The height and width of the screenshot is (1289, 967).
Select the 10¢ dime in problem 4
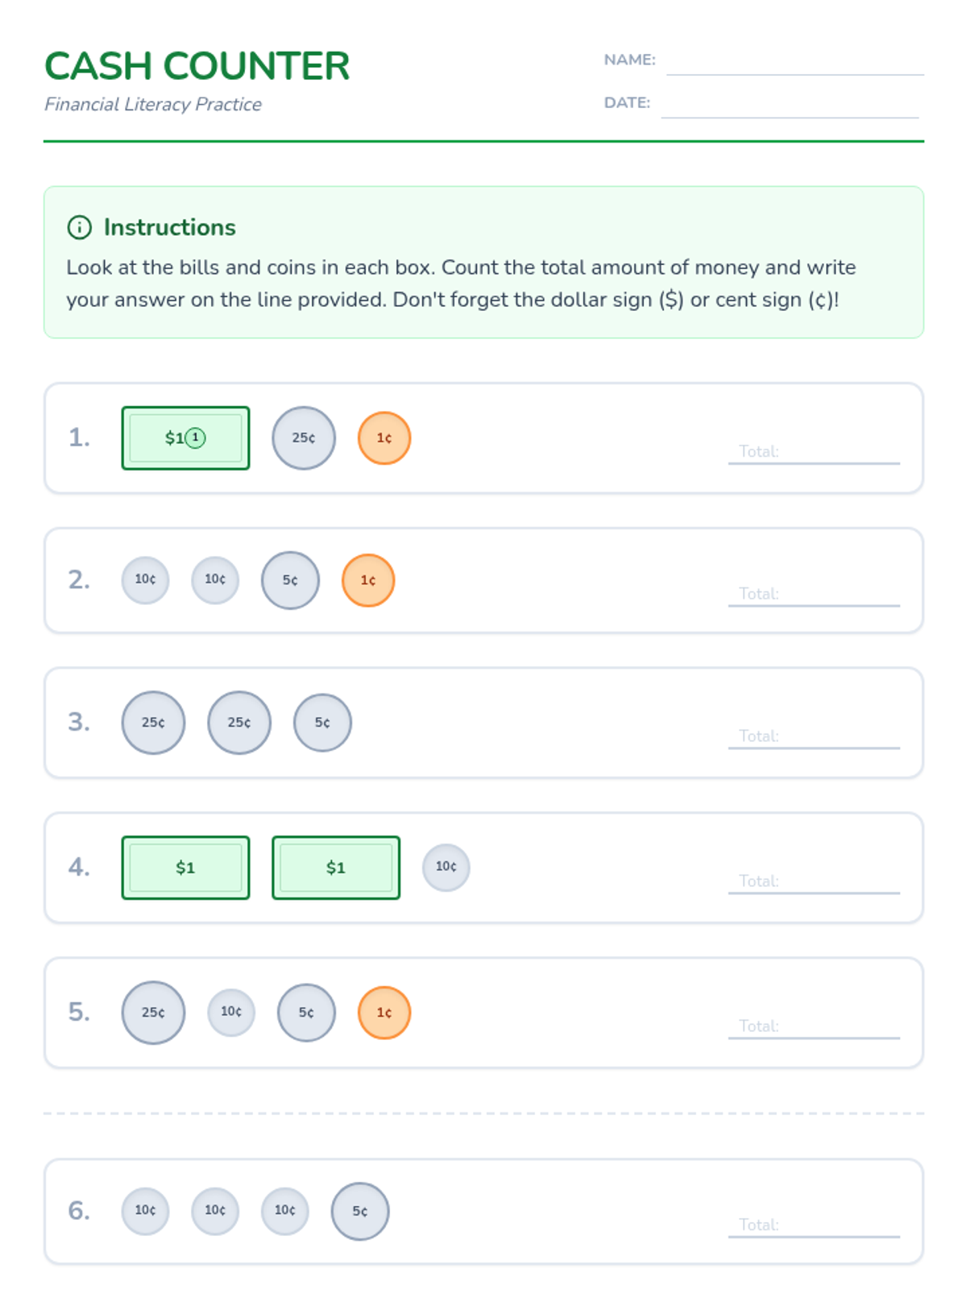point(446,867)
